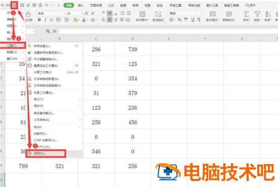Viewport: 278px width, 187px height.
Task: Click the Sum sigma icon
Action: click(246, 14)
